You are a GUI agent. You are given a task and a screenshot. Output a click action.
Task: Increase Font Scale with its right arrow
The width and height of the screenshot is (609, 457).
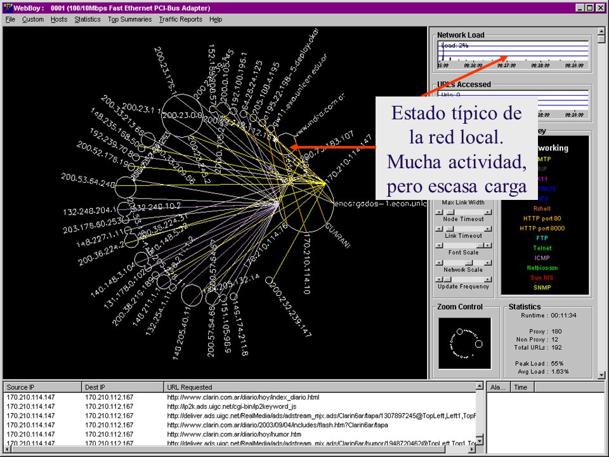(488, 245)
